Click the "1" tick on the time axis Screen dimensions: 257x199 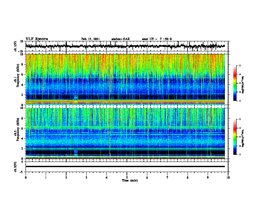point(46,178)
